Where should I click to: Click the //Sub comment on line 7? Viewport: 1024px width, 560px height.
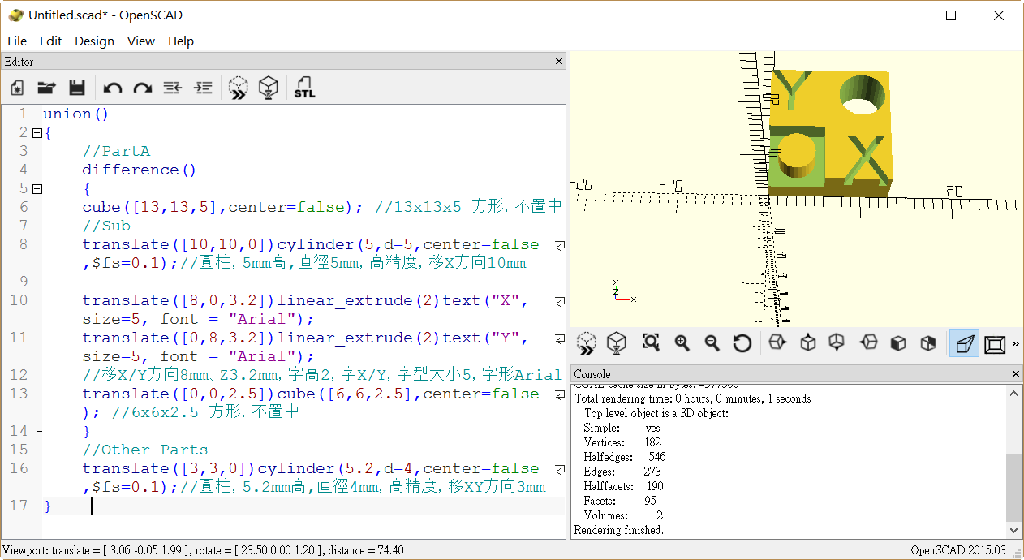click(105, 226)
